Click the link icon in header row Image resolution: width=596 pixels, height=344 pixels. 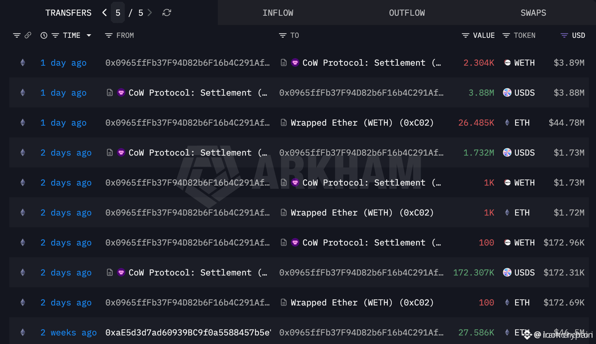28,35
